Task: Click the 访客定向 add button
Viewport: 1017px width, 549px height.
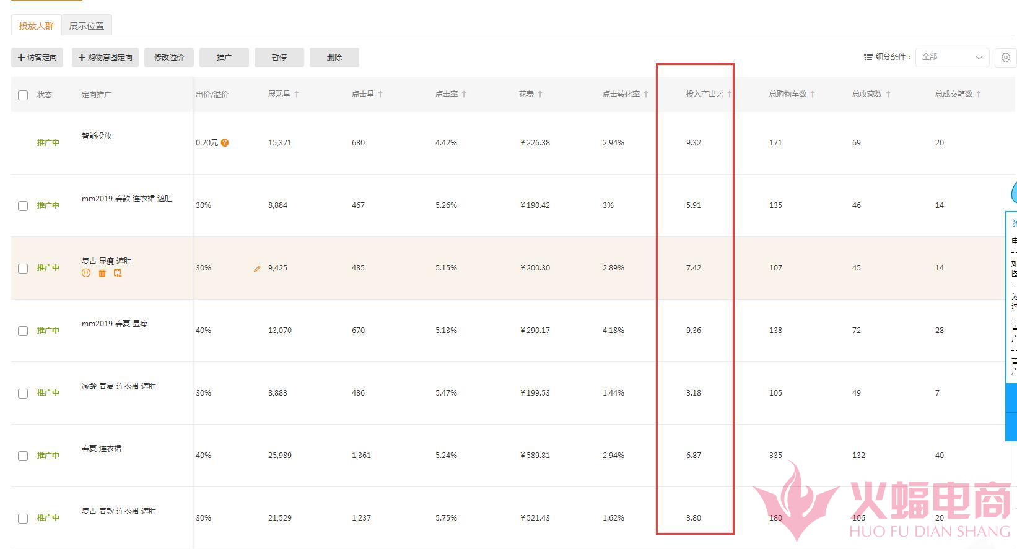Action: 37,58
